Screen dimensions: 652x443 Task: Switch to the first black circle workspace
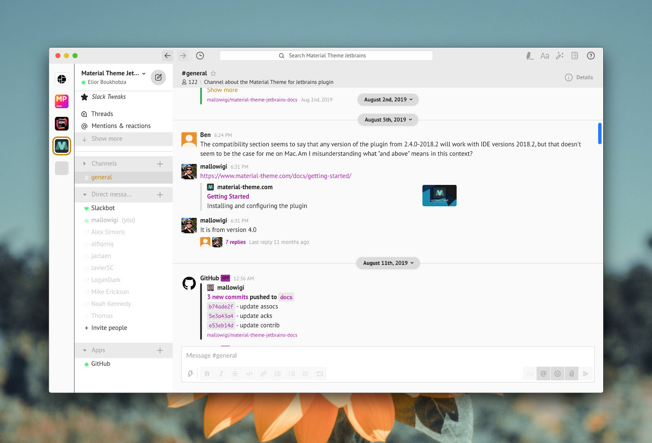click(x=62, y=79)
